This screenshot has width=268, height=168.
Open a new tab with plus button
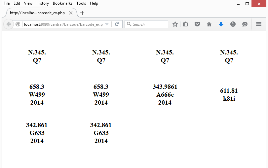(82, 13)
